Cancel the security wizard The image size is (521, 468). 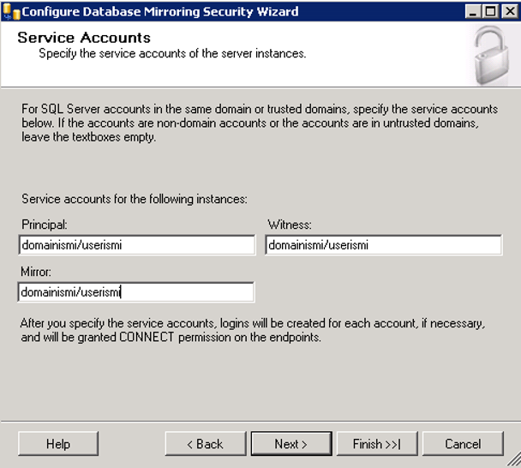(463, 444)
